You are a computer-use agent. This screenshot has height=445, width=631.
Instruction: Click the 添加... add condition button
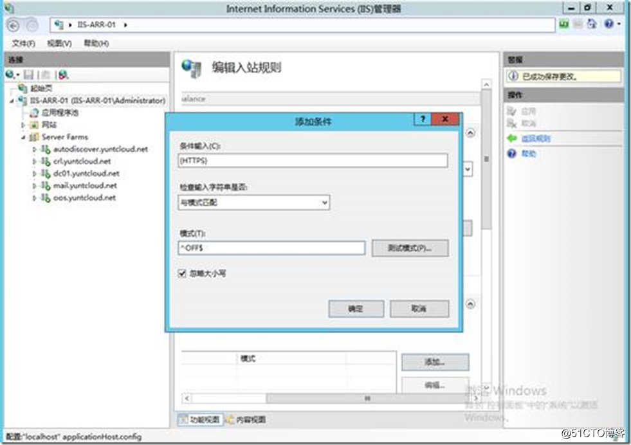(x=435, y=362)
